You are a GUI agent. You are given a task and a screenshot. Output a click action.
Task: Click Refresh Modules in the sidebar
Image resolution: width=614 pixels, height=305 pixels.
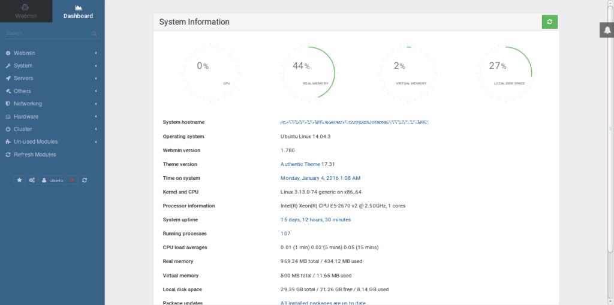[35, 155]
